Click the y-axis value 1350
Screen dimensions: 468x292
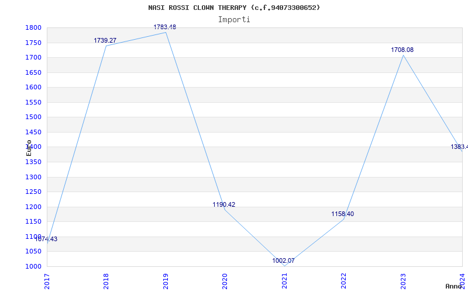click(x=33, y=162)
